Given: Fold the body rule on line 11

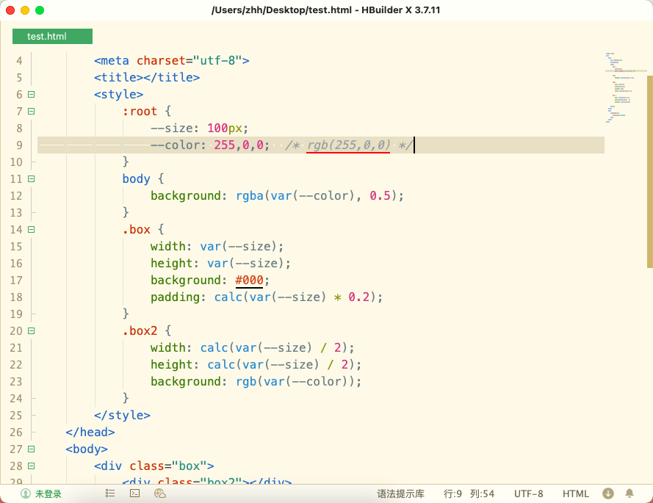Looking at the screenshot, I should [31, 178].
